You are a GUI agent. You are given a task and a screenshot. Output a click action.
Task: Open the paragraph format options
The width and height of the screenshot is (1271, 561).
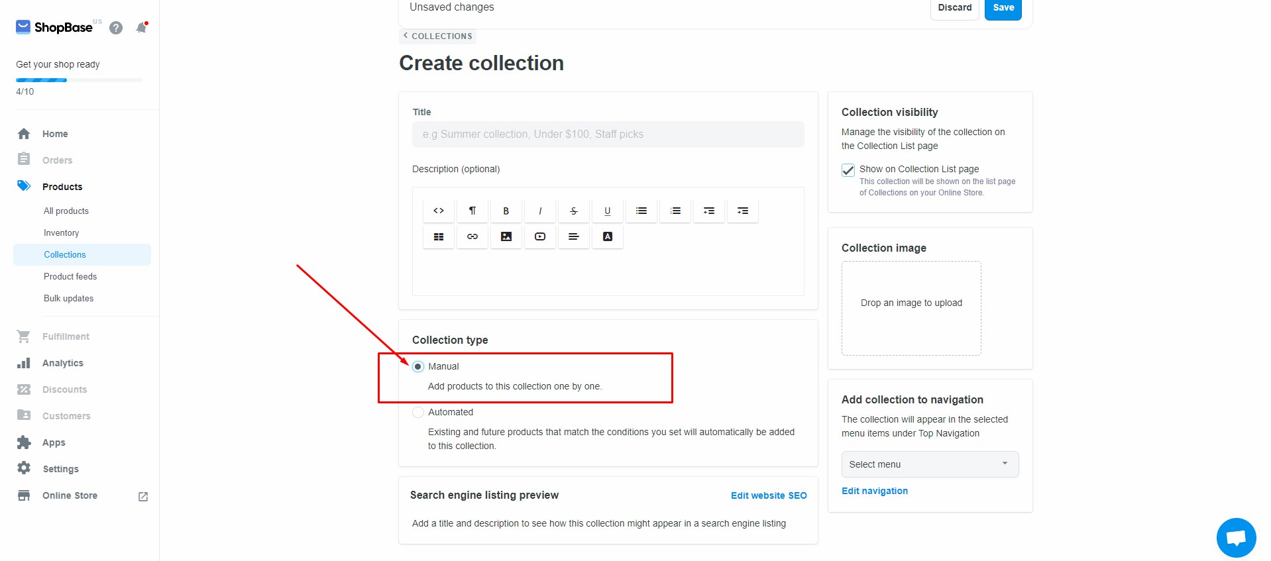[472, 211]
